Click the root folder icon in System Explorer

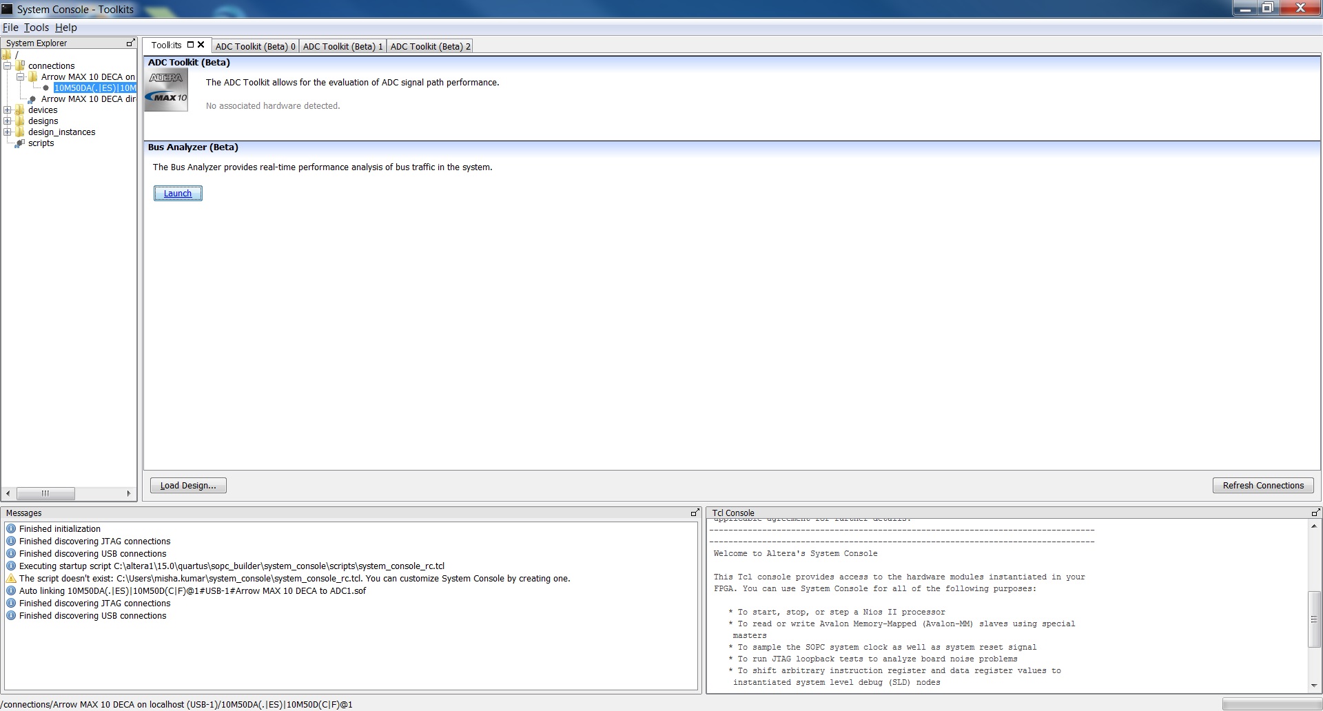coord(7,54)
